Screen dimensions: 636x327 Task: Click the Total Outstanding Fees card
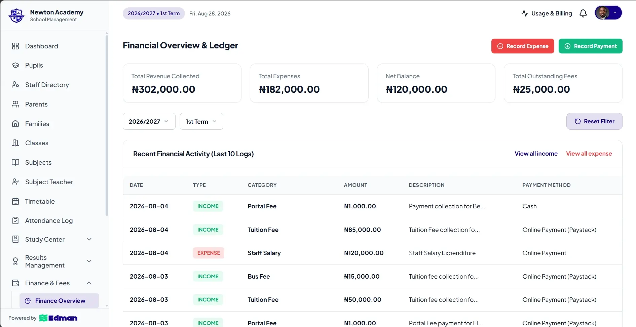point(563,83)
